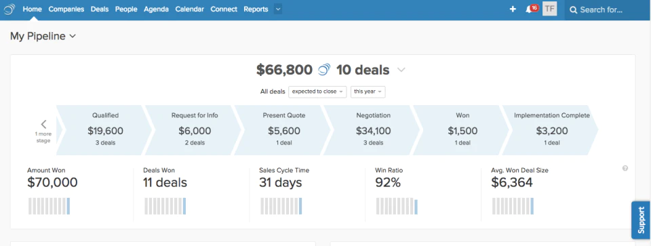Click swirl icon beside $66,800 total
Screen dimensions: 651x246
click(x=324, y=70)
